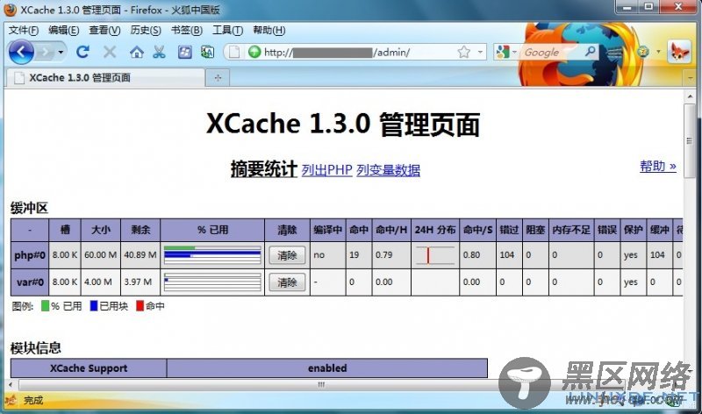This screenshot has width=702, height=414.
Task: Click the browser Back arrow button
Action: pos(20,52)
